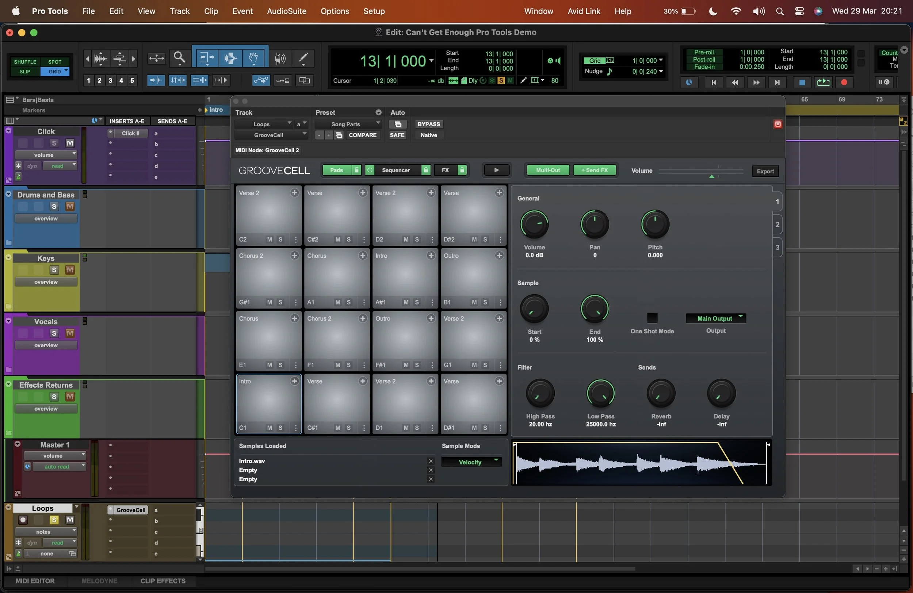Solo the Keys track
Viewport: 913px width, 593px height.
(54, 269)
